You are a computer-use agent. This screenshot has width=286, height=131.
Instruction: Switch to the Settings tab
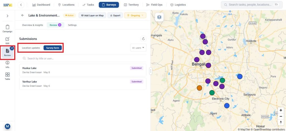(x=72, y=25)
